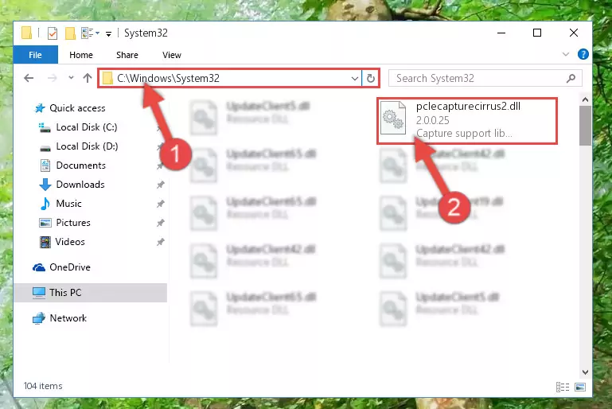This screenshot has width=612, height=409.
Task: Click the pin icon beside Videos
Action: point(161,242)
